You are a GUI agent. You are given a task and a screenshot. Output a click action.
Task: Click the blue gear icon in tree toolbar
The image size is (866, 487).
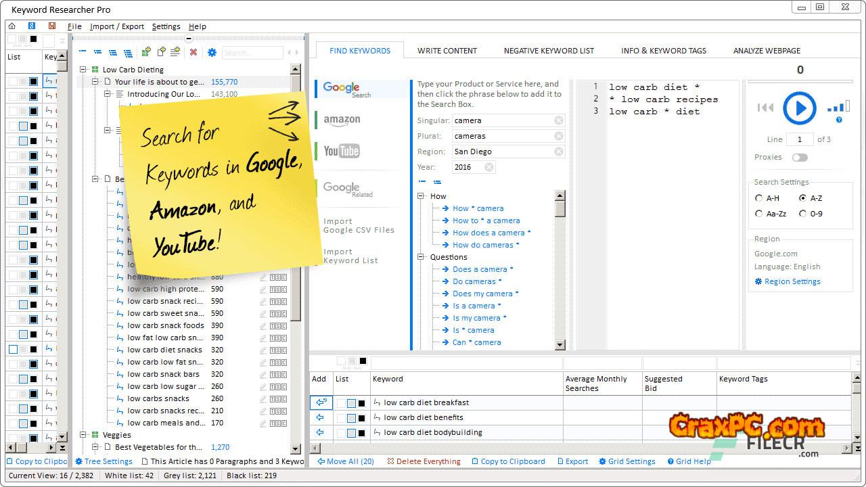(x=212, y=52)
